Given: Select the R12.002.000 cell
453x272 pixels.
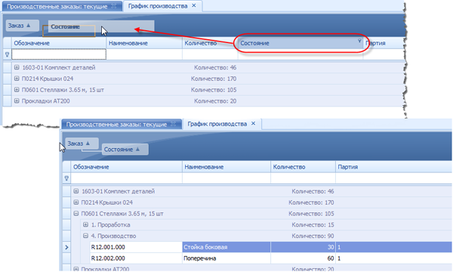Looking at the screenshot, I should coord(136,258).
